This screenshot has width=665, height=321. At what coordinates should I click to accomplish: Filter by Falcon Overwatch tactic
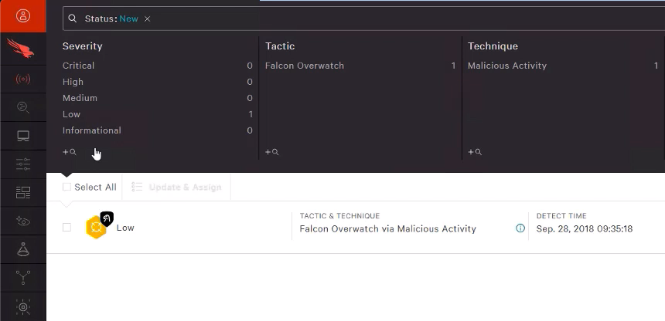click(x=360, y=66)
